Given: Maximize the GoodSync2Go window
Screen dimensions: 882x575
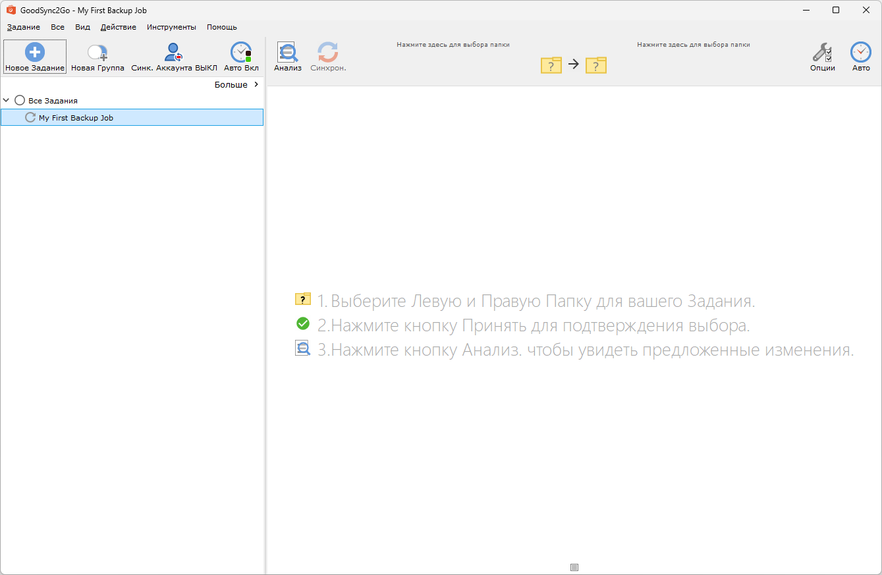Looking at the screenshot, I should click(836, 10).
